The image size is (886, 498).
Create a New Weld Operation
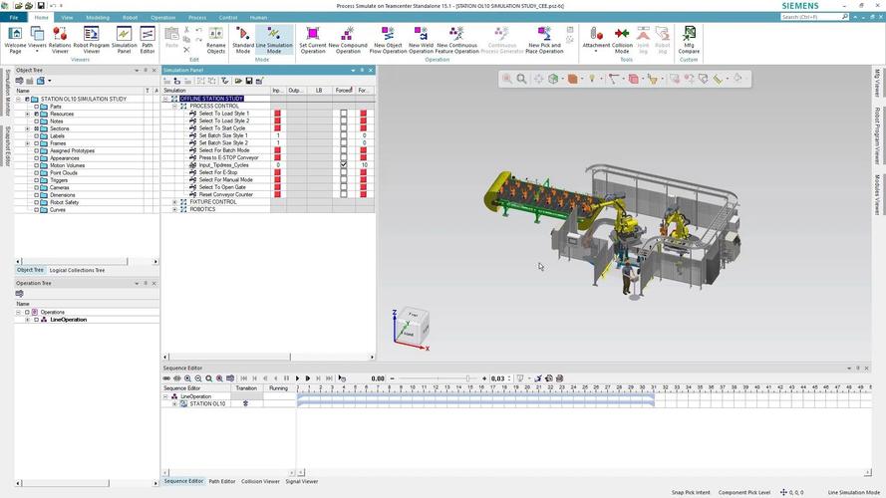pos(421,40)
